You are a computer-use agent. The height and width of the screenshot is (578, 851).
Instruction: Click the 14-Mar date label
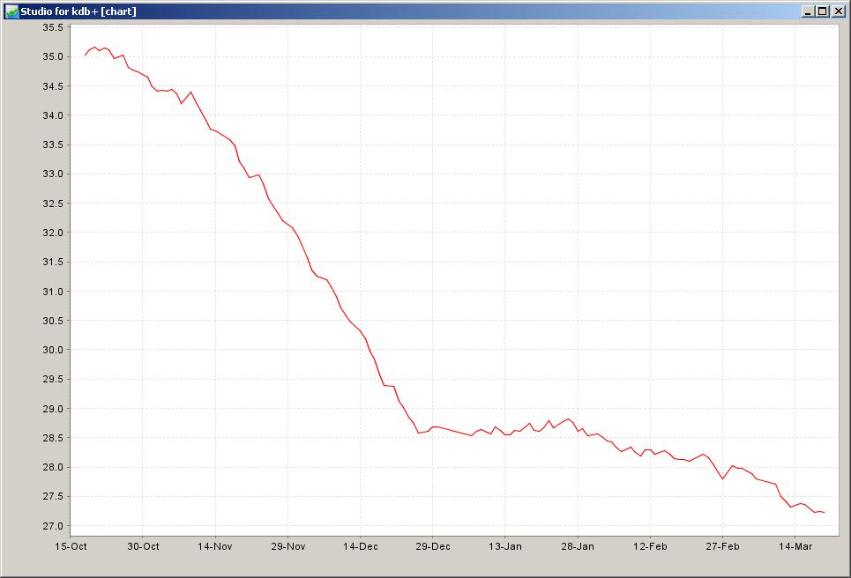[795, 546]
